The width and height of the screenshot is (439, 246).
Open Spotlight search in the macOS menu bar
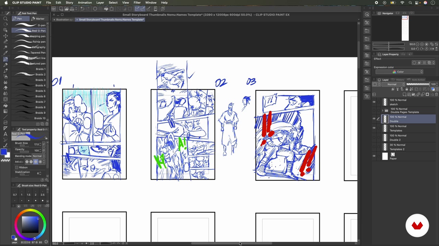tap(410, 3)
